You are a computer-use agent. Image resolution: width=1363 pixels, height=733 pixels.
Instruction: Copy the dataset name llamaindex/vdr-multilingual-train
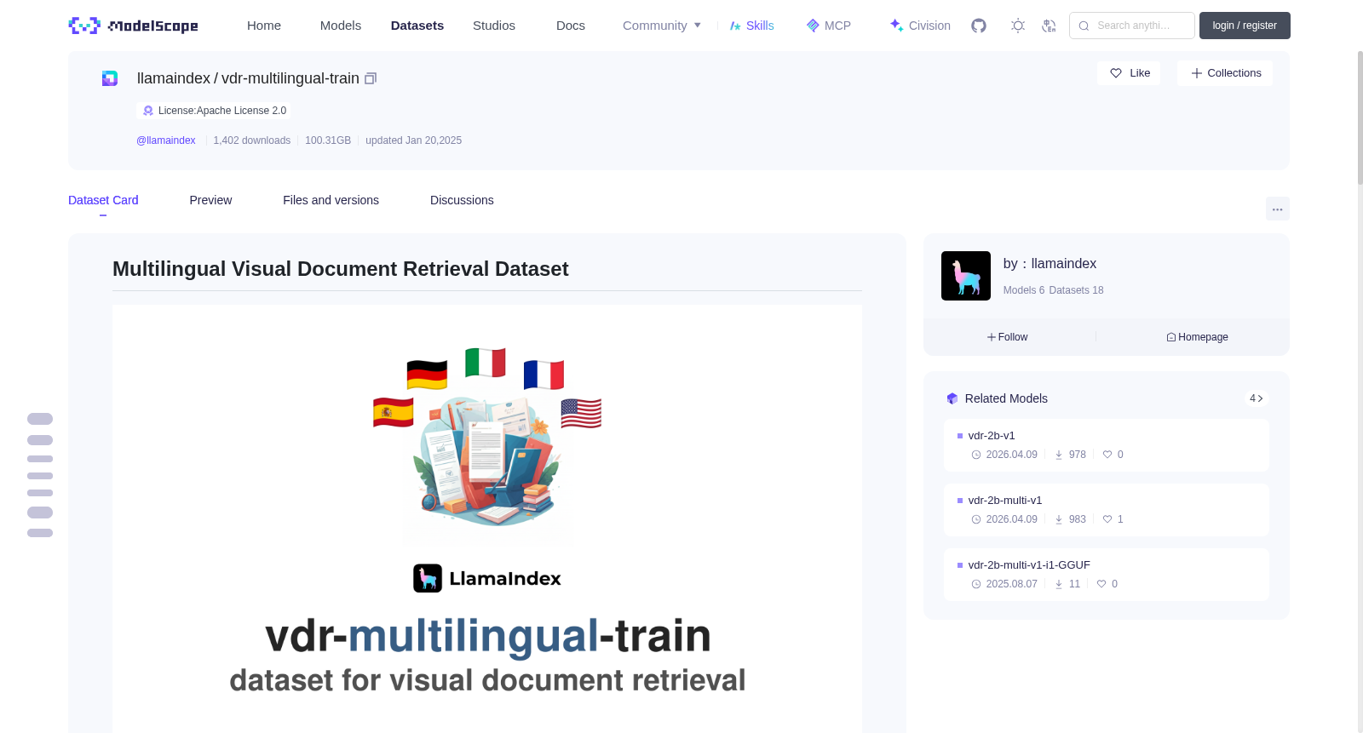pos(371,78)
